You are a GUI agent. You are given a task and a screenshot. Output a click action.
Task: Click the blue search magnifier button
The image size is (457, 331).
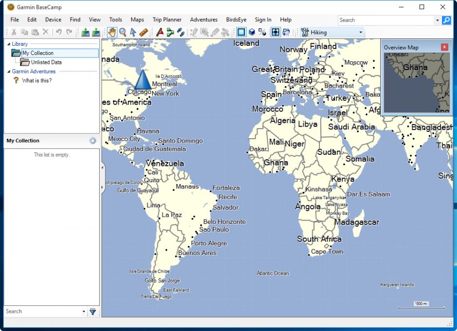click(446, 20)
